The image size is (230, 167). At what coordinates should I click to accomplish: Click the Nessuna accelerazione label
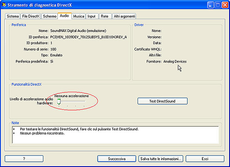71,96
